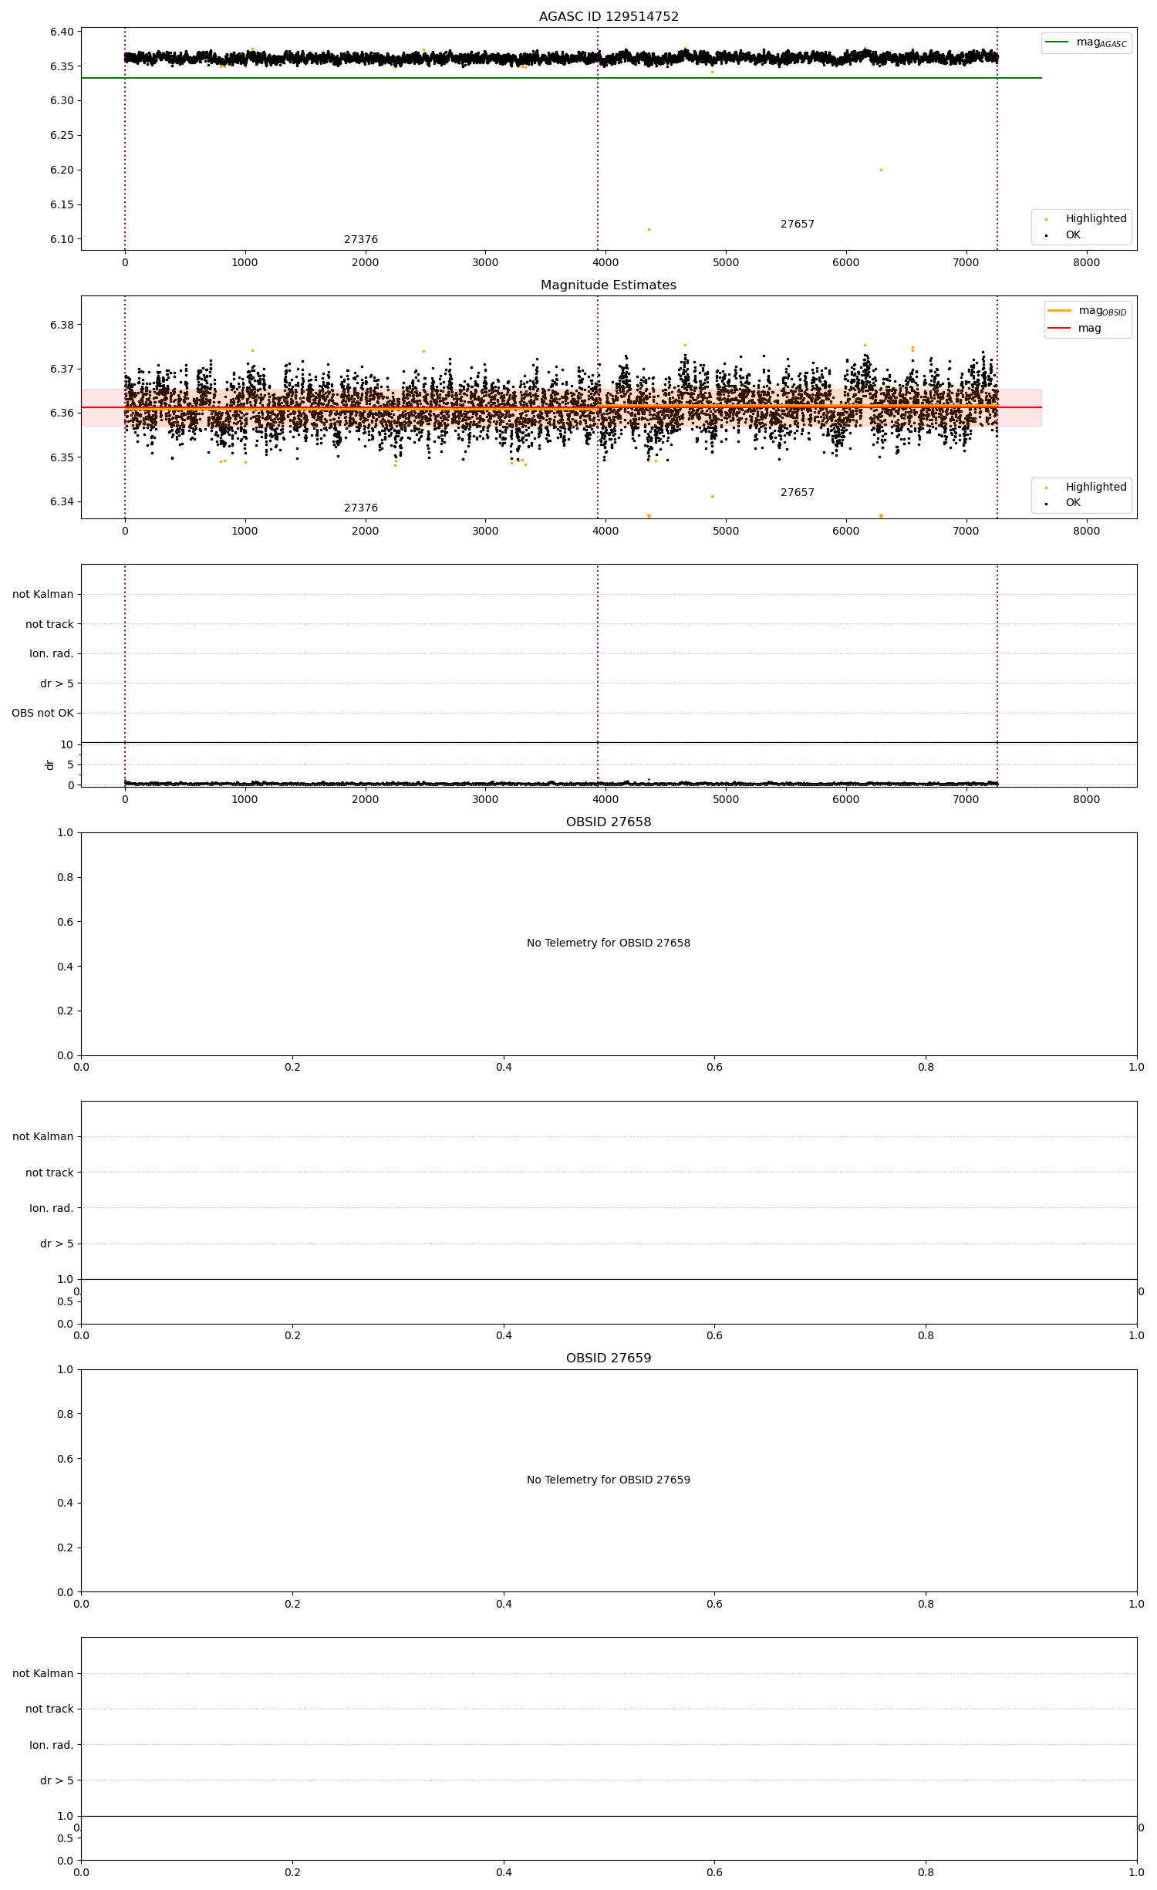Click the "6.25" y-axis tick label
Screen dimensions: 1157x1890
point(62,136)
